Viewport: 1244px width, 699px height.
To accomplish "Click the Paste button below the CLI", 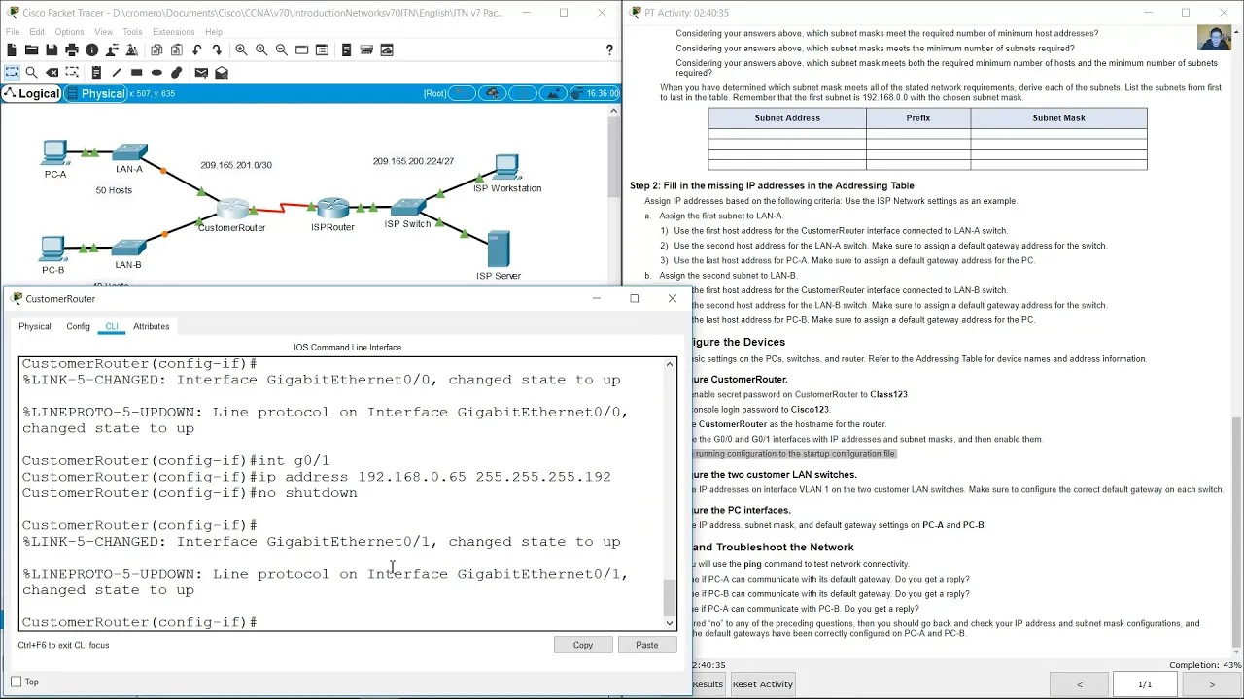I will coord(647,645).
